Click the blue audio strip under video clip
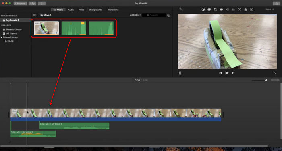 tap(116, 119)
